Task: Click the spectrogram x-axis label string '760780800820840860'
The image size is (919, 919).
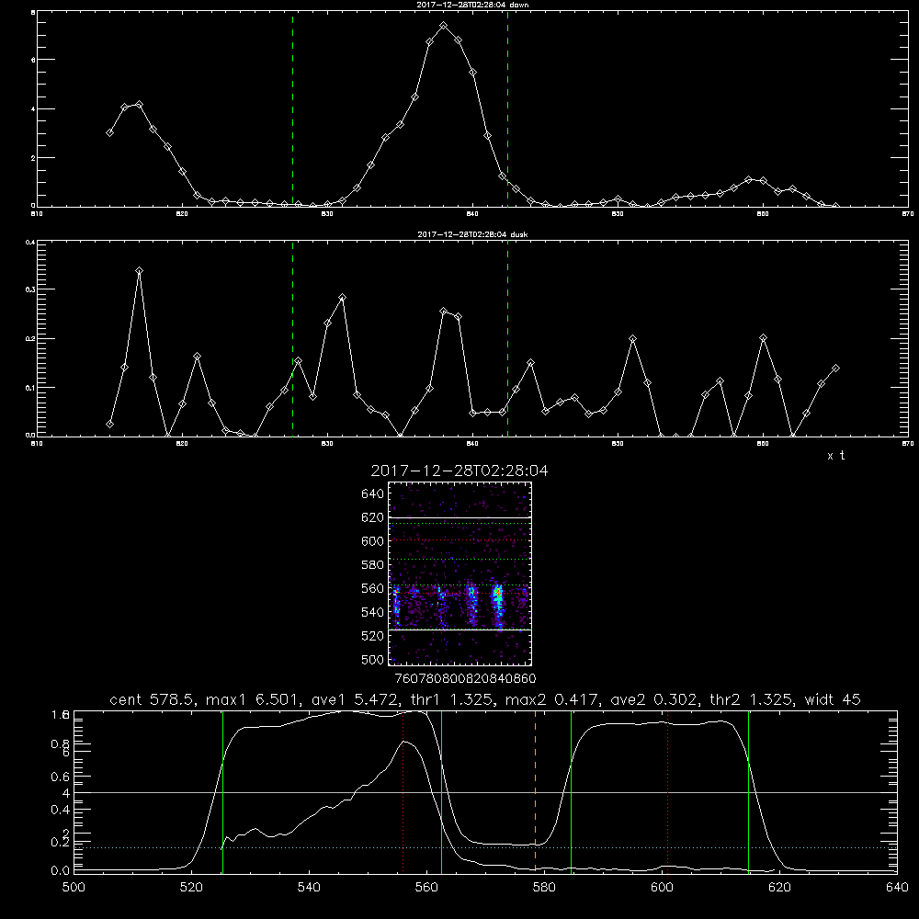Action: pos(465,678)
